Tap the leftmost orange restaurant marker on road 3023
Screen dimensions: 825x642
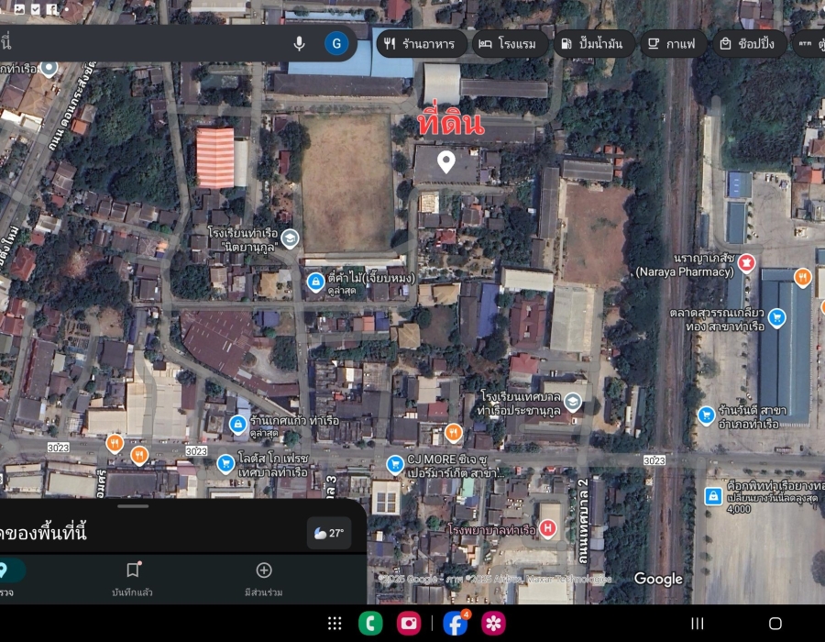115,444
